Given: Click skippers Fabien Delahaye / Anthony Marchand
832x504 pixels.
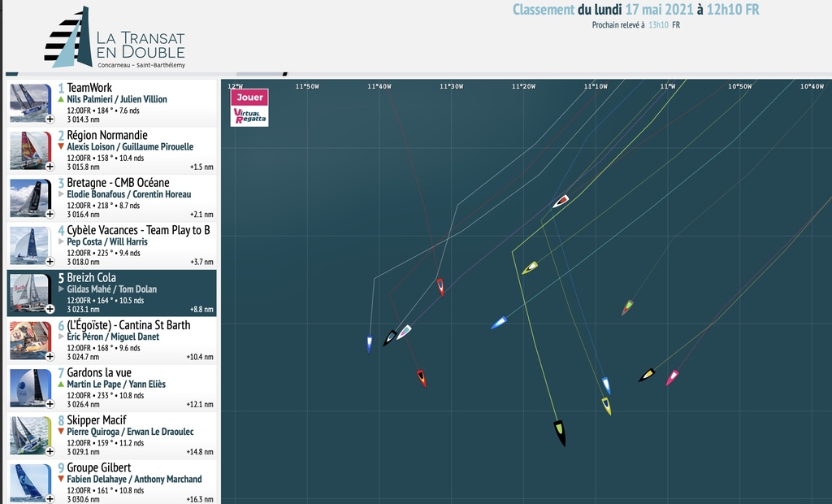Looking at the screenshot, I should (134, 479).
